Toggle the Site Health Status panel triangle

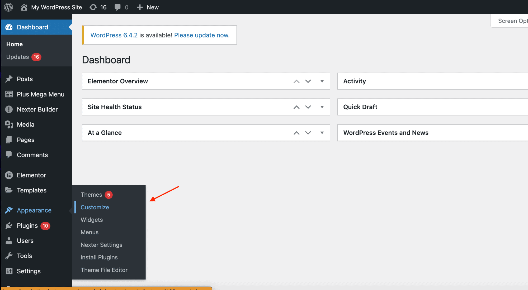(x=322, y=107)
